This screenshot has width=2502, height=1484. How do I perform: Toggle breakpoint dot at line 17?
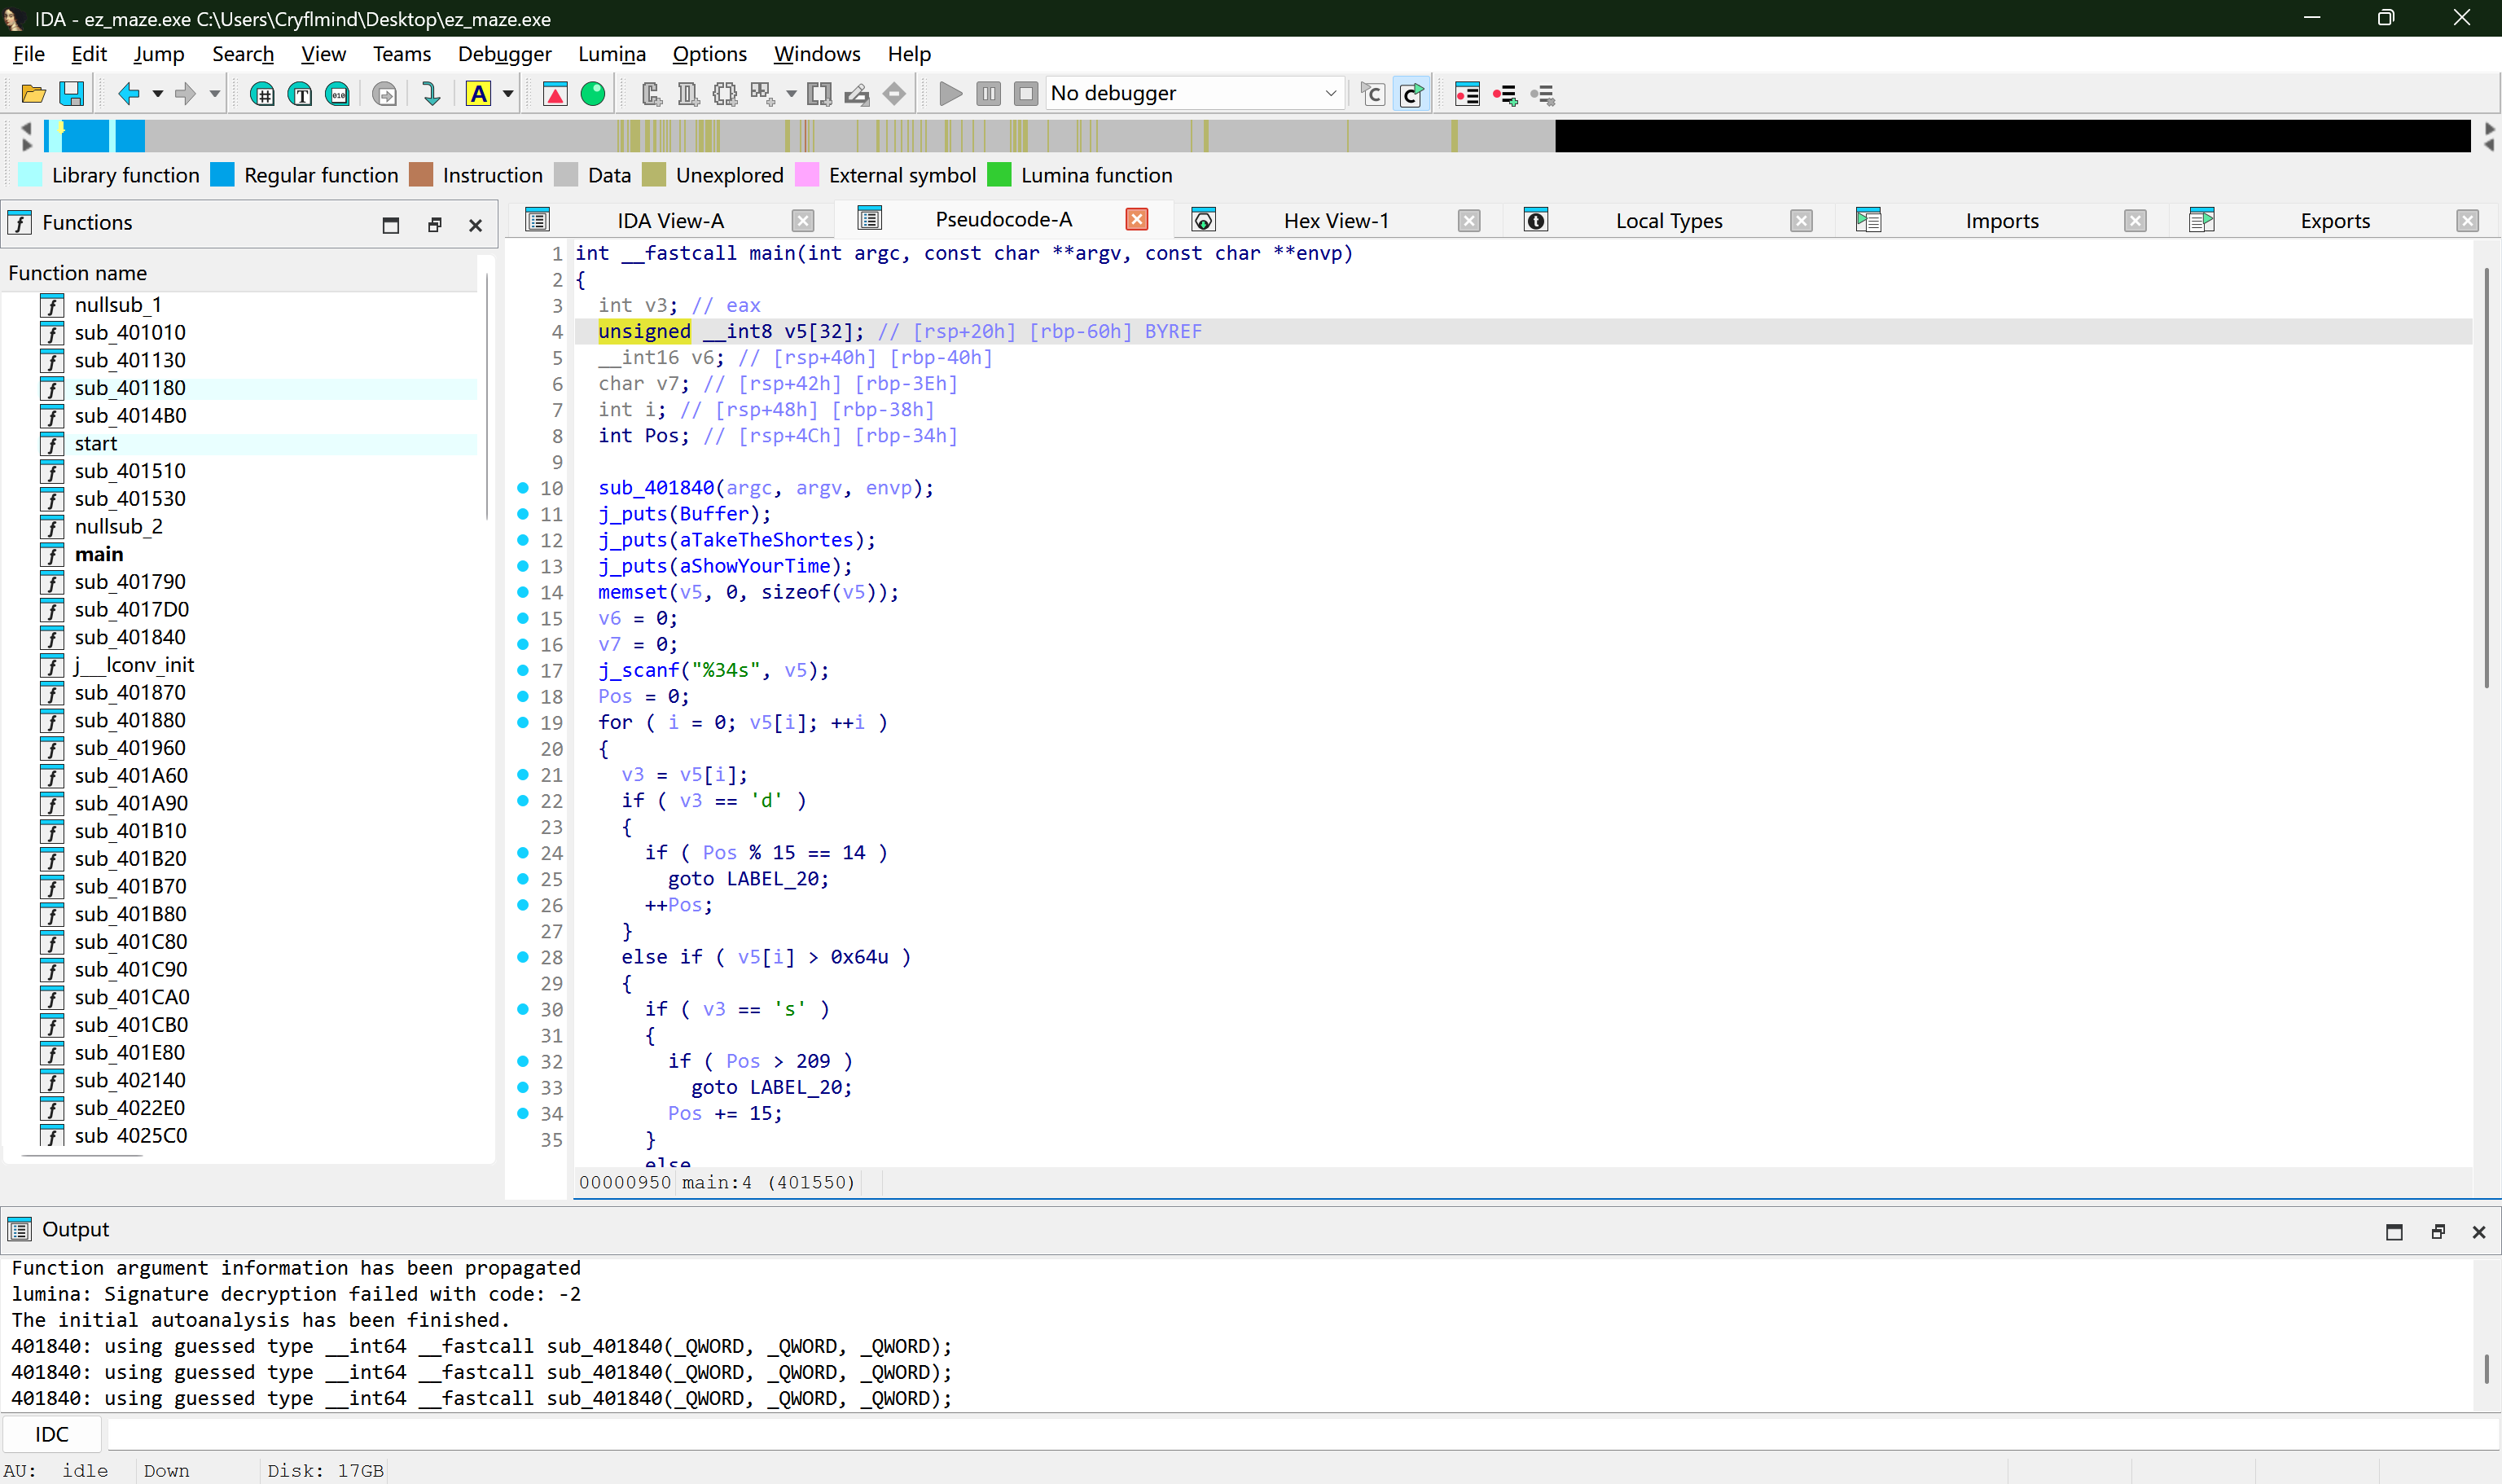point(523,670)
